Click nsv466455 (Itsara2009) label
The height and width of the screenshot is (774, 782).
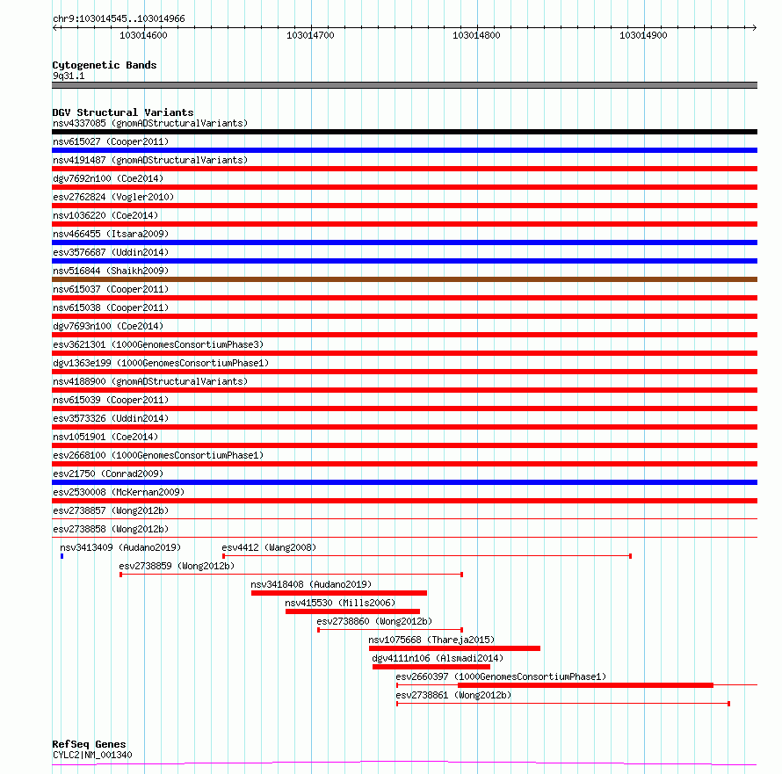(x=111, y=234)
